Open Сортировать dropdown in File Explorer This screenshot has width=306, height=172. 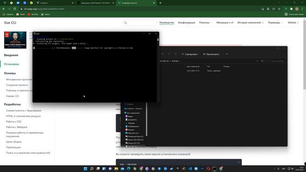(190, 54)
